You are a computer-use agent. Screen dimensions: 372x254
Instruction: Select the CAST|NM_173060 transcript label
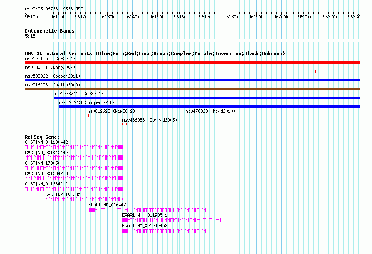tap(43, 163)
